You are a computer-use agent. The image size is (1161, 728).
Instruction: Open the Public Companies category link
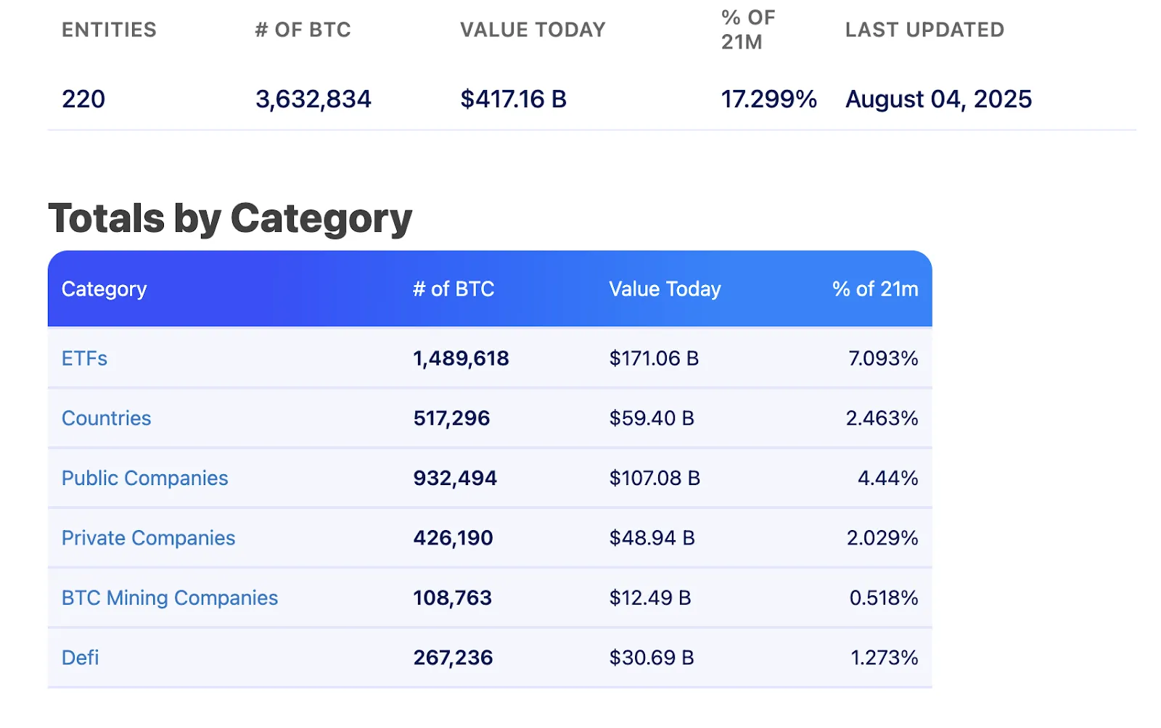(144, 478)
